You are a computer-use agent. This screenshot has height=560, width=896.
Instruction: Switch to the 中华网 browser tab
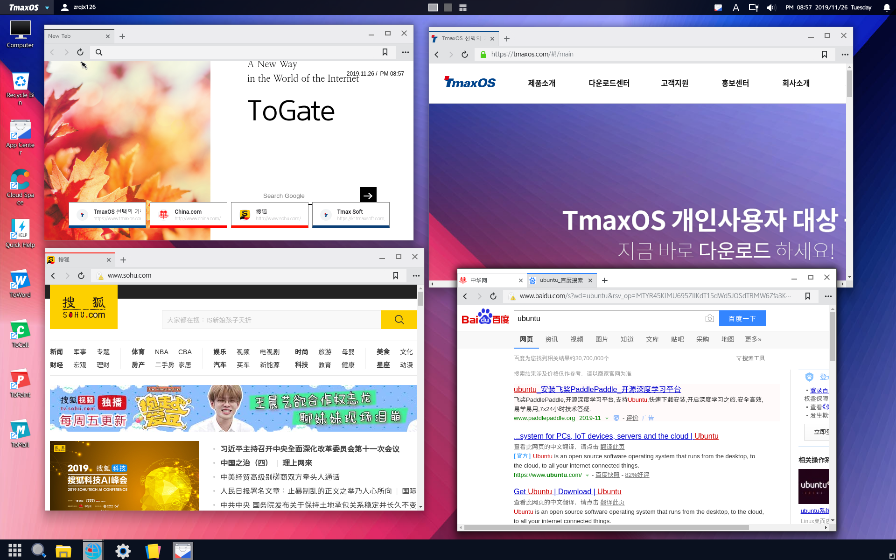tap(491, 280)
